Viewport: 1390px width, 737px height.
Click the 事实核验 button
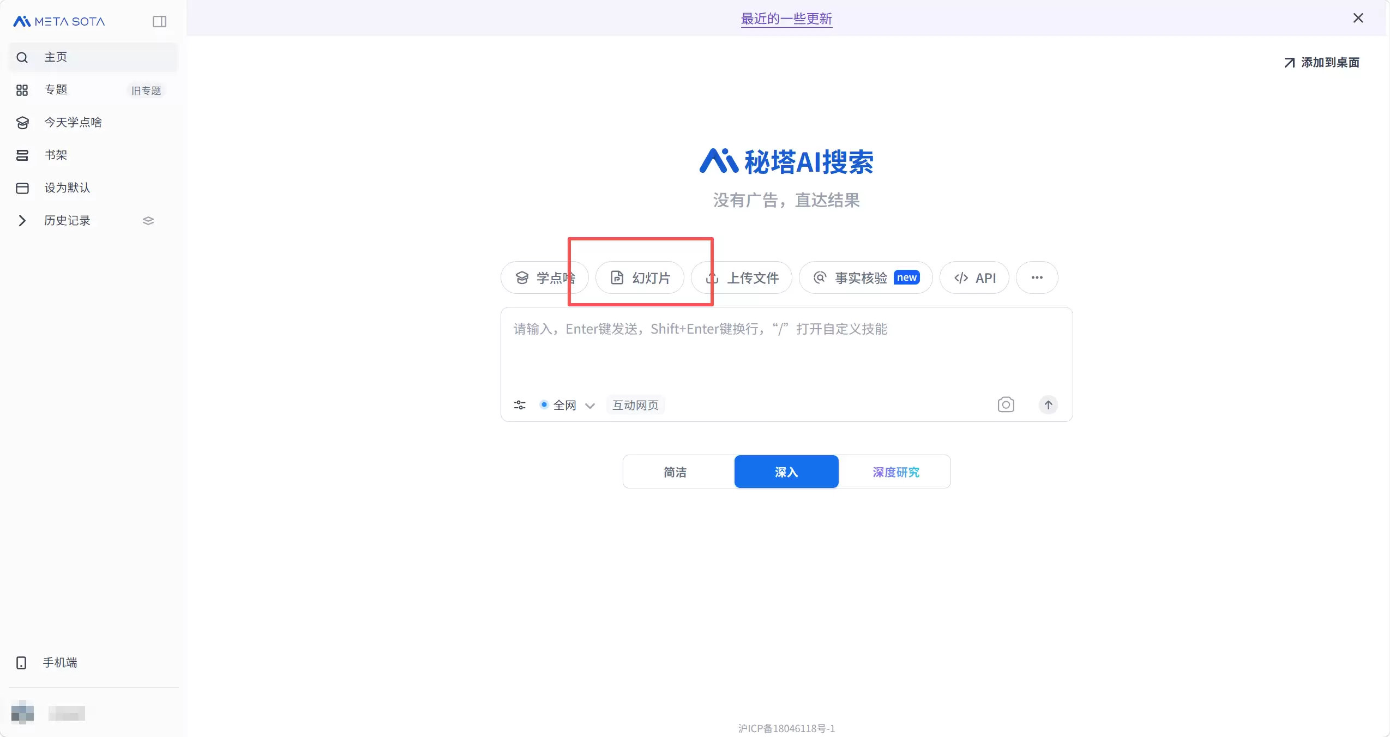866,278
